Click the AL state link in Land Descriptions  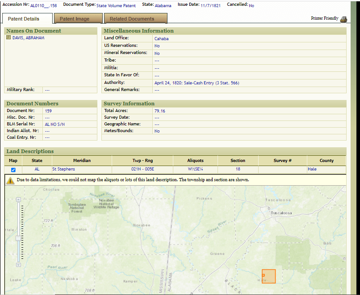point(37,170)
